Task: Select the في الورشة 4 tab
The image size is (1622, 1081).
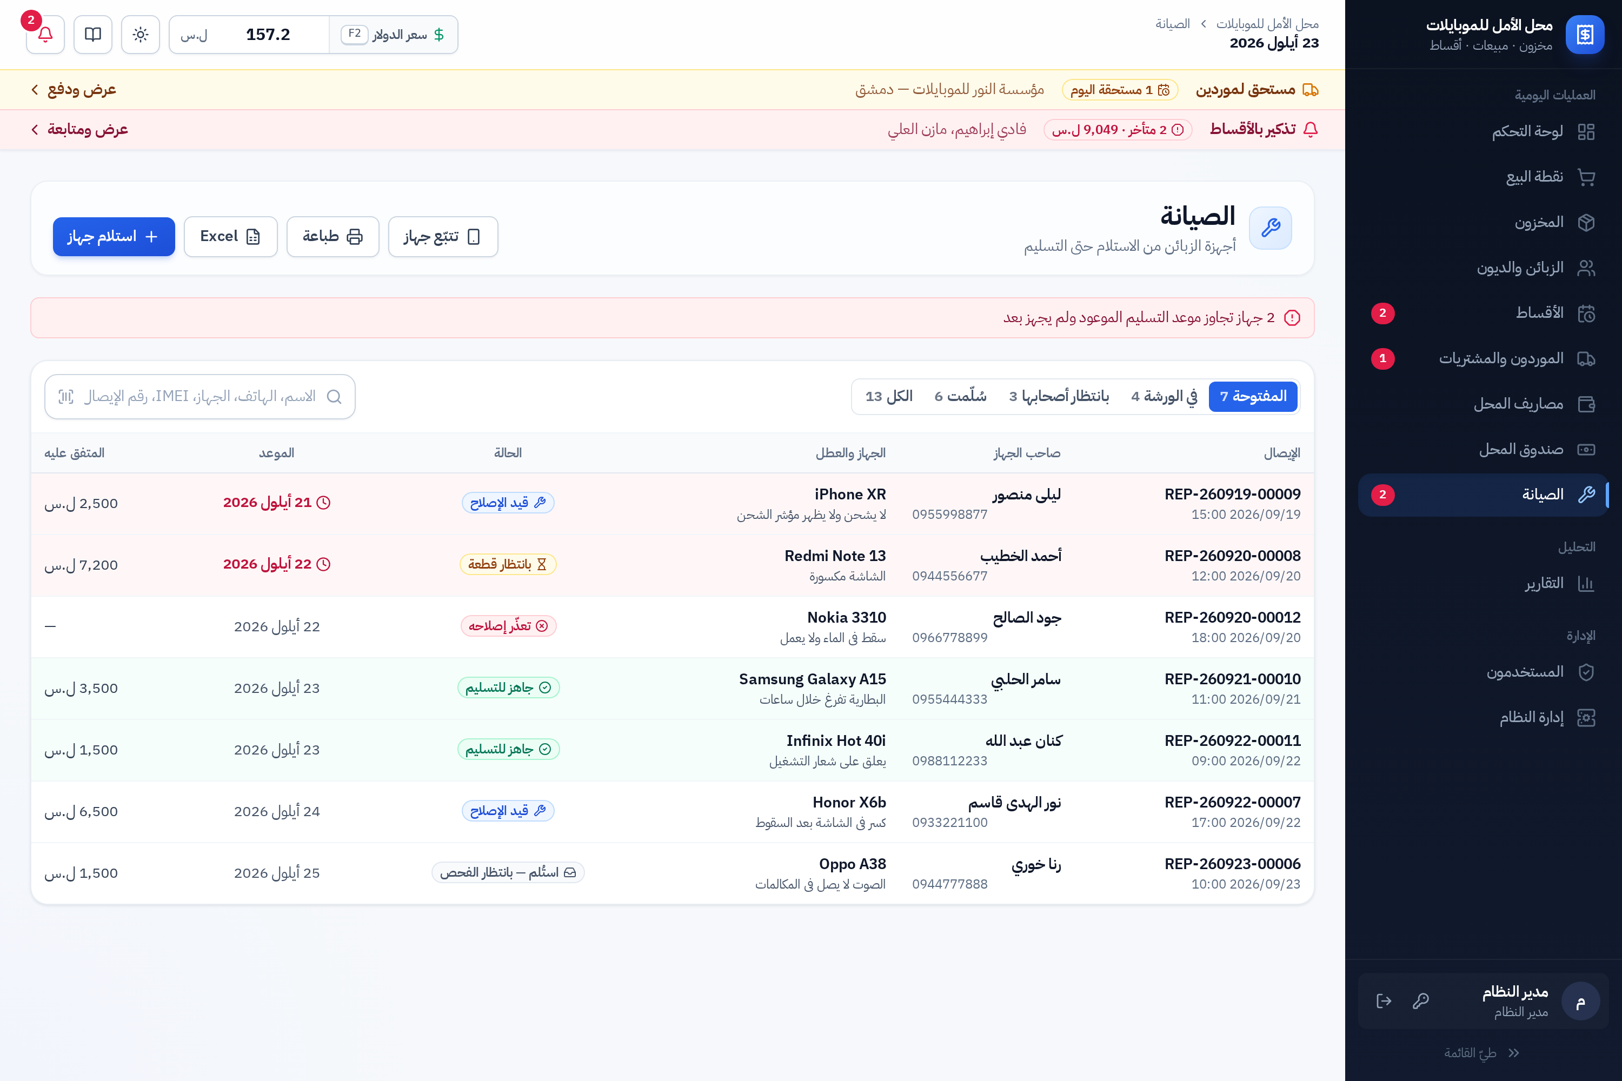Action: pyautogui.click(x=1164, y=396)
